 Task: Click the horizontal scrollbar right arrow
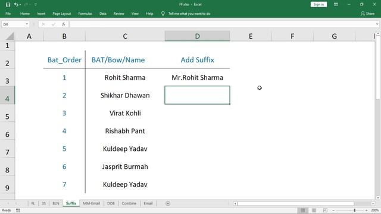pyautogui.click(x=373, y=203)
